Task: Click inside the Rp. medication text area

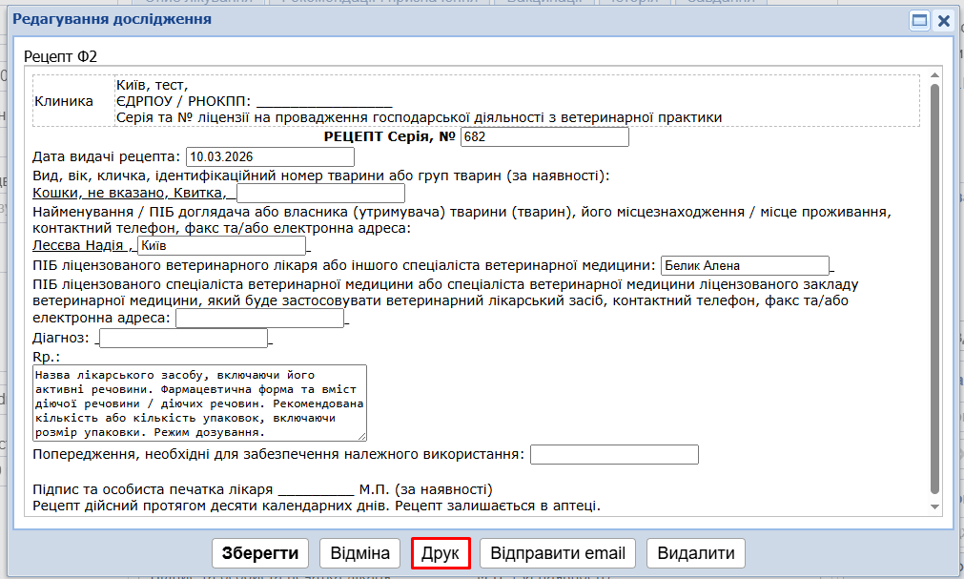Action: [x=198, y=403]
